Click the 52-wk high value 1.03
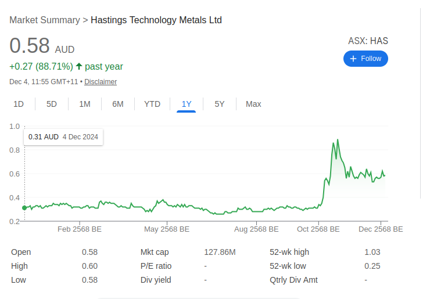Image resolution: width=430 pixels, height=299 pixels. (372, 252)
